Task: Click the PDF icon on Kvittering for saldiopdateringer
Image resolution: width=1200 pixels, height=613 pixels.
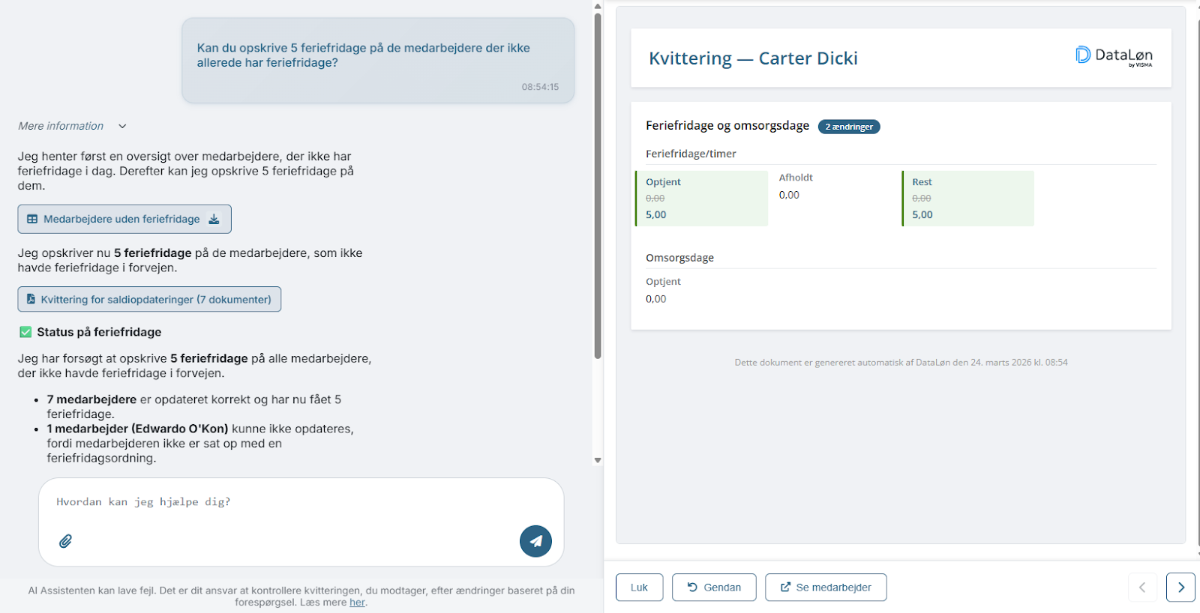Action: pos(31,299)
